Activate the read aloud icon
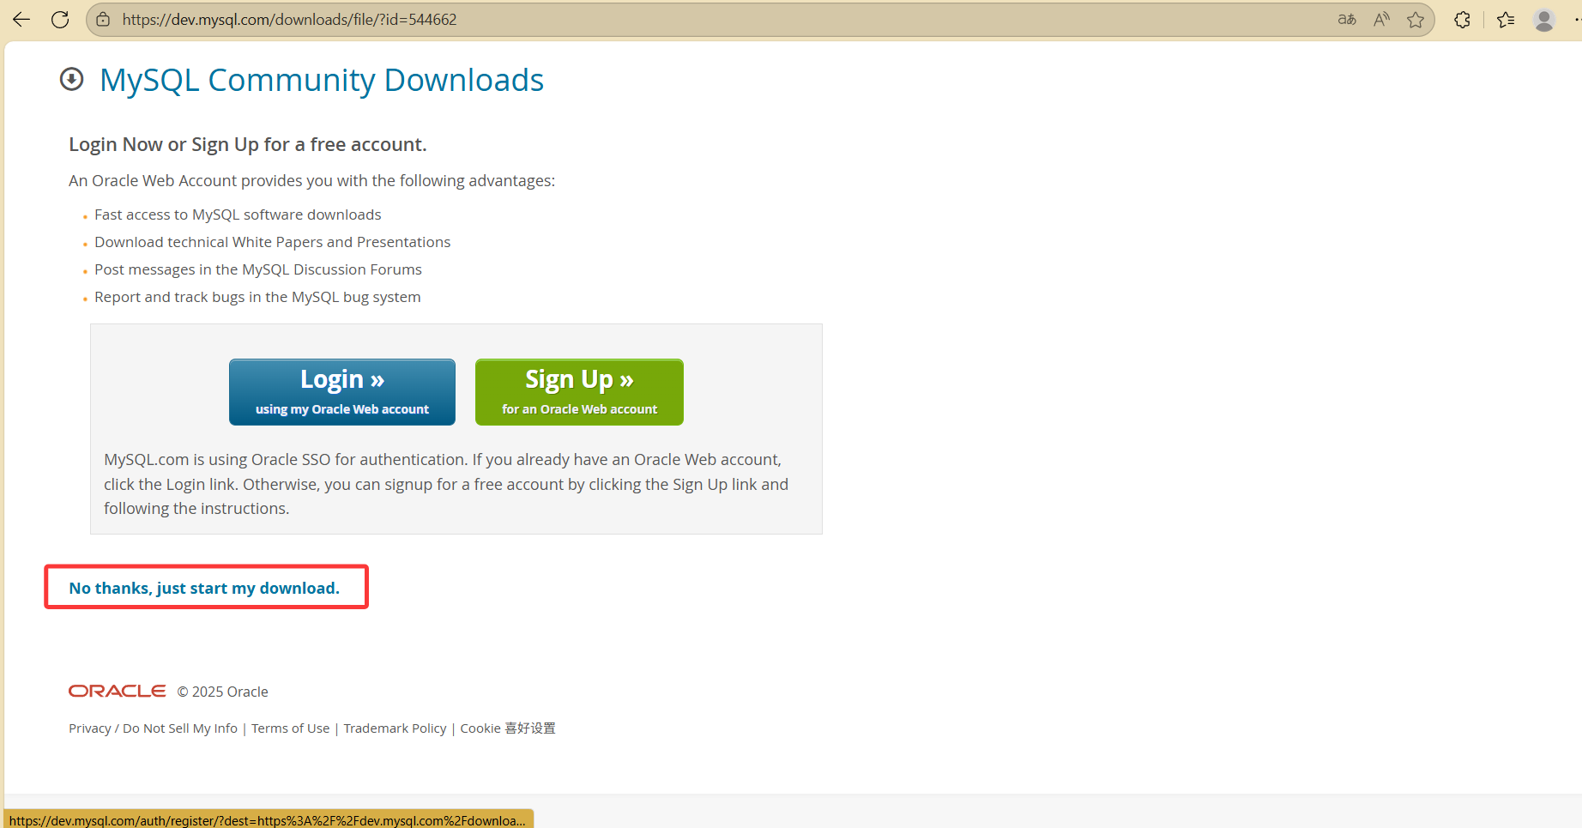 click(x=1381, y=20)
